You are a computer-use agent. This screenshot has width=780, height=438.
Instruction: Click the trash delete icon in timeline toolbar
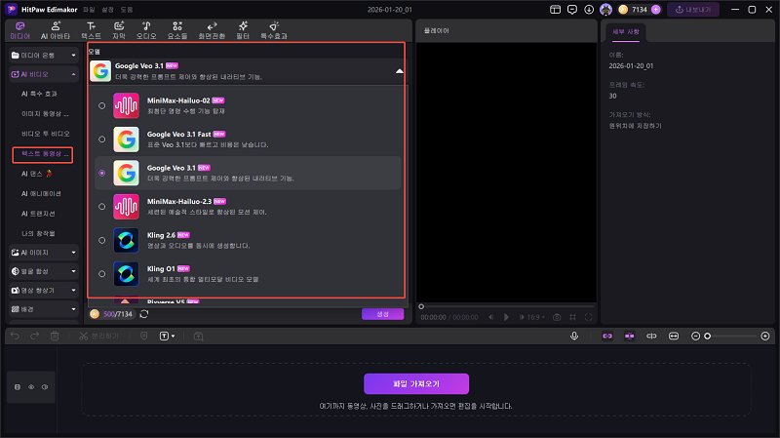(55, 337)
